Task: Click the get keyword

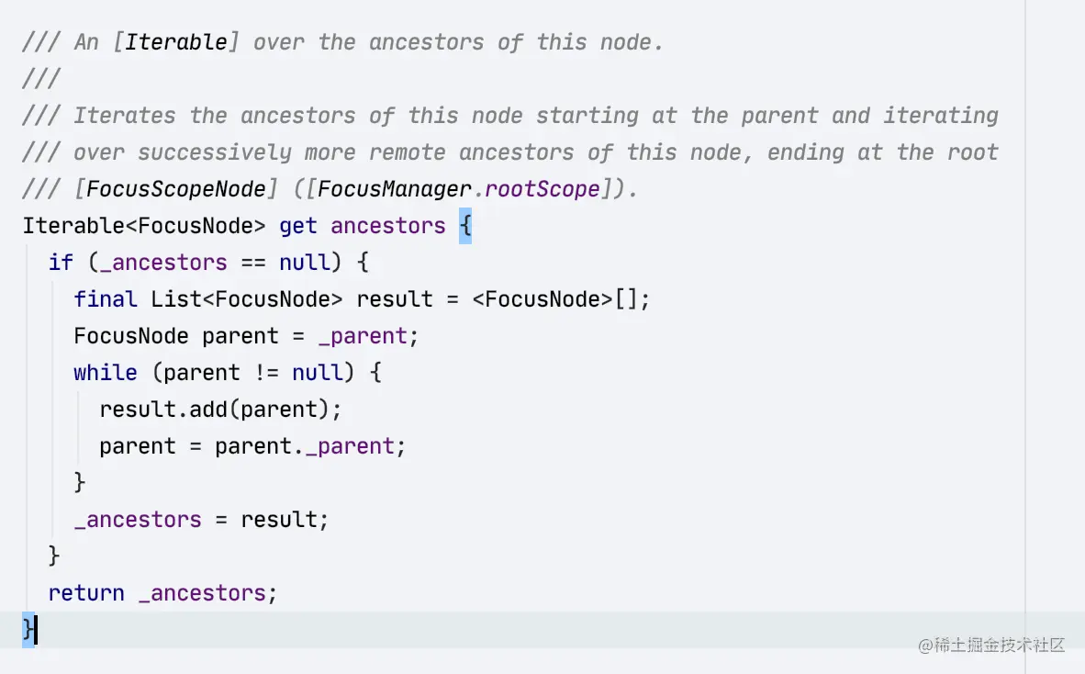Action: coord(298,226)
